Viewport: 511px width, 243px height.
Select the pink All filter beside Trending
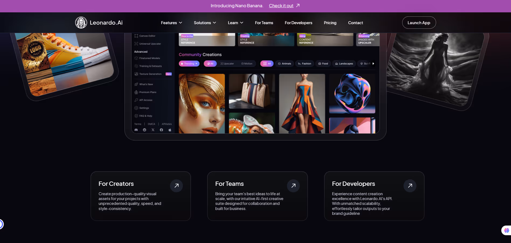click(210, 64)
